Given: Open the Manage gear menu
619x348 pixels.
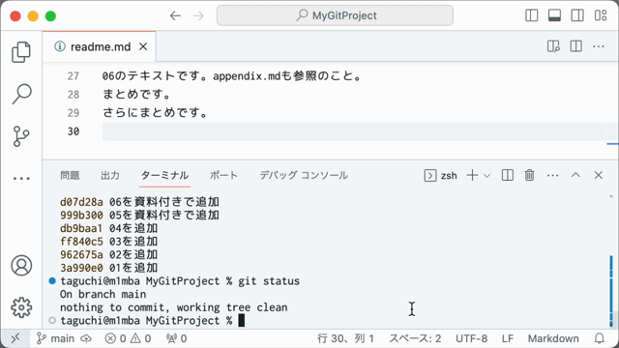Looking at the screenshot, I should (21, 307).
